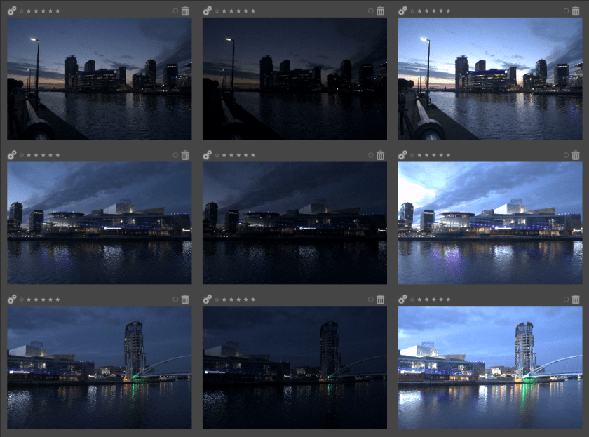The image size is (589, 437).
Task: Click the trash icon above the dark top-middle photo
Action: point(381,11)
